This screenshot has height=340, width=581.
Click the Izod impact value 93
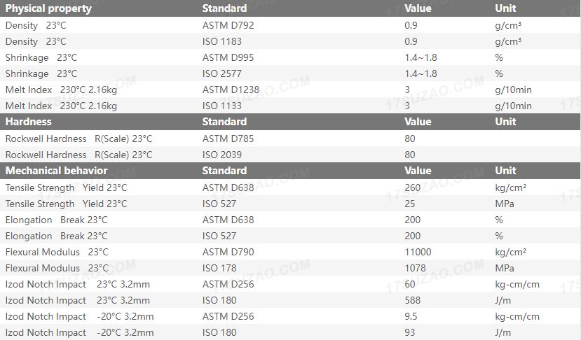tap(410, 332)
